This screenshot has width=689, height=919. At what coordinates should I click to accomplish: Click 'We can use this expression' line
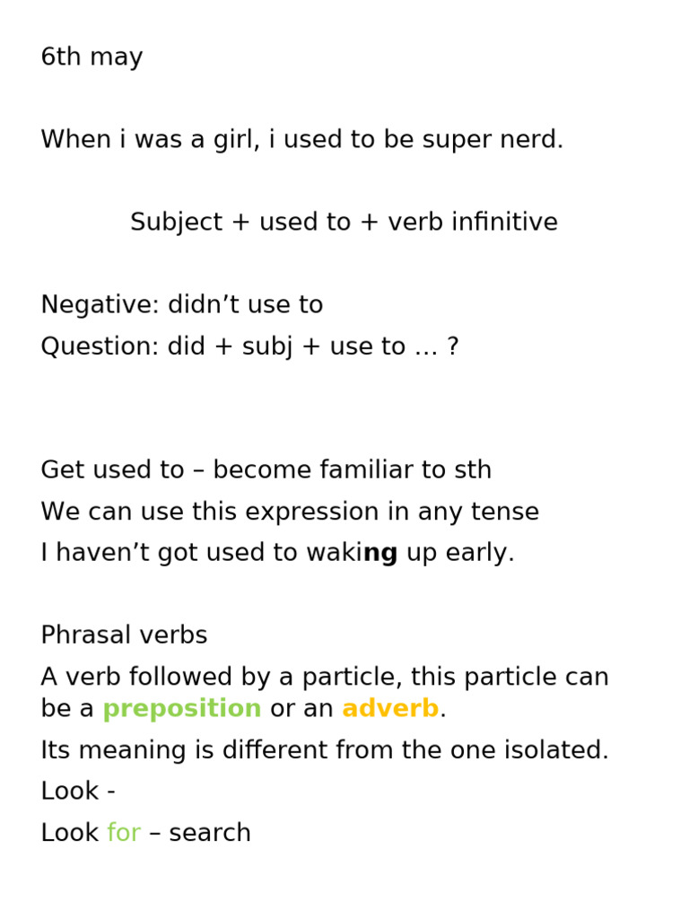point(290,512)
